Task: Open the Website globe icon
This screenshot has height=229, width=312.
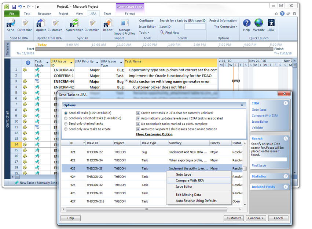Action: (x=259, y=23)
